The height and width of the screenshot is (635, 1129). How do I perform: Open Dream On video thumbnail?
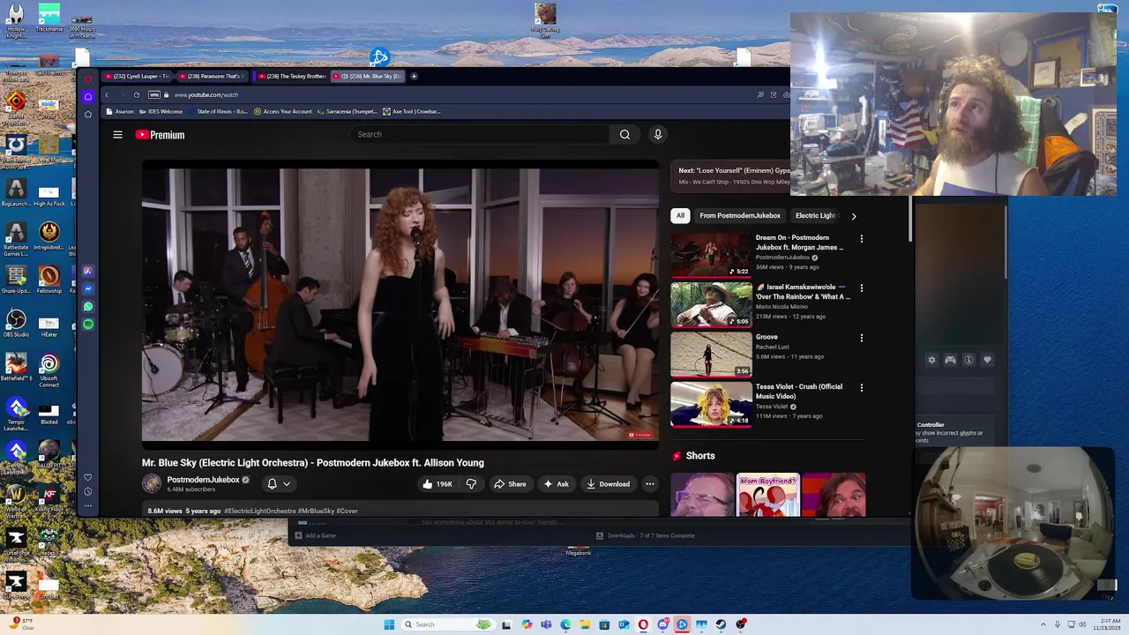(x=711, y=255)
